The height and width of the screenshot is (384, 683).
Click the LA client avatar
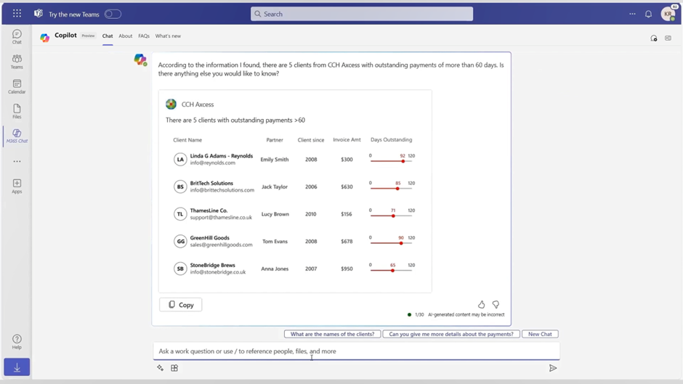pos(180,160)
